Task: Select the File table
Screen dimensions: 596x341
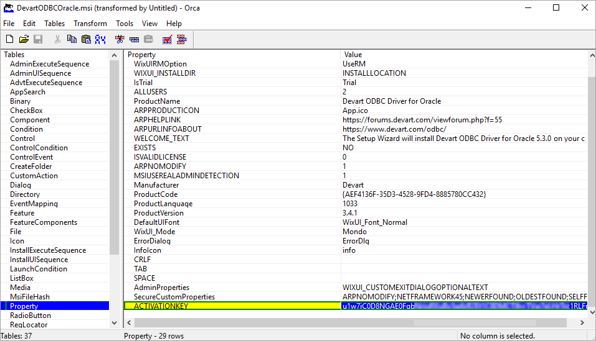Action: (16, 232)
